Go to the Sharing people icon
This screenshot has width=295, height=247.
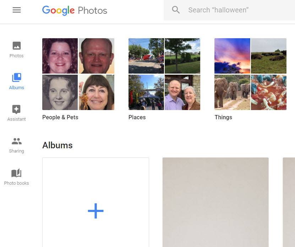point(17,141)
